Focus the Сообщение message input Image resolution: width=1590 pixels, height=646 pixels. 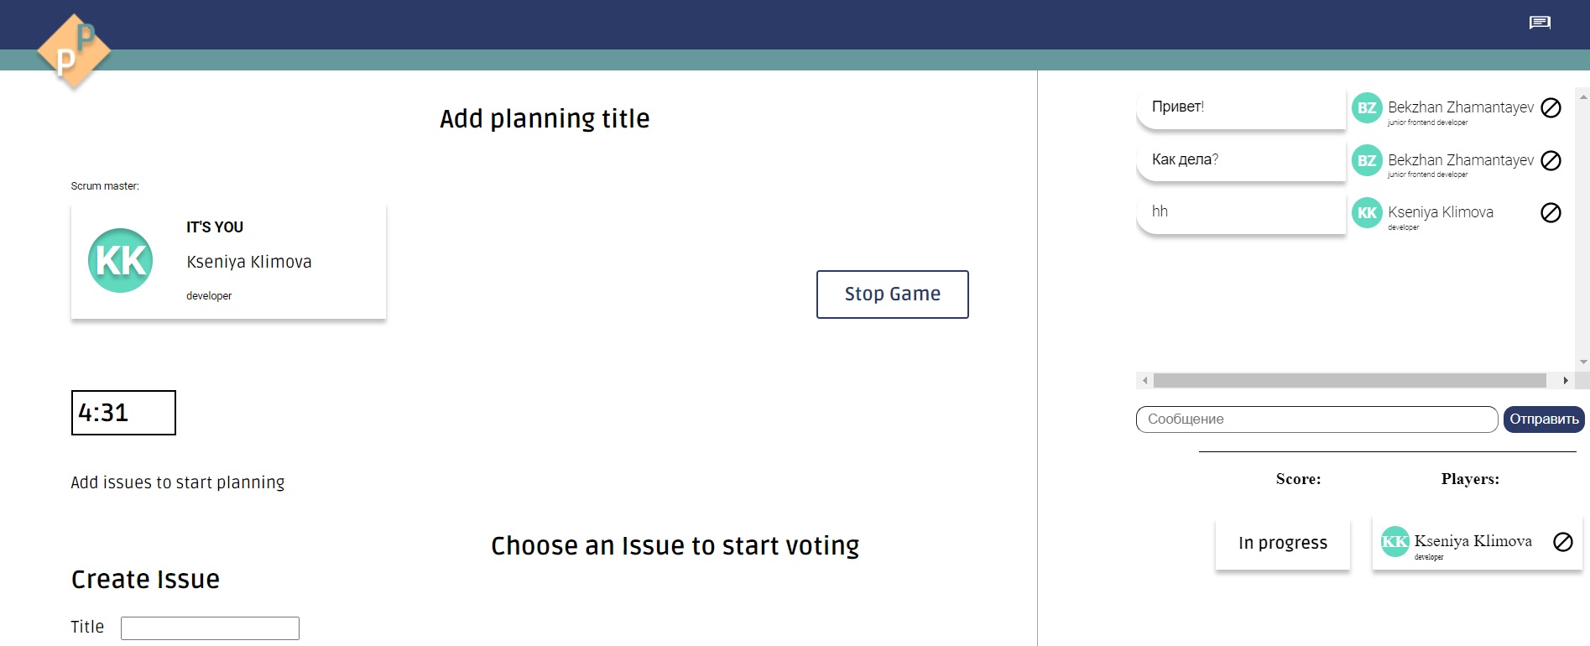coord(1316,419)
